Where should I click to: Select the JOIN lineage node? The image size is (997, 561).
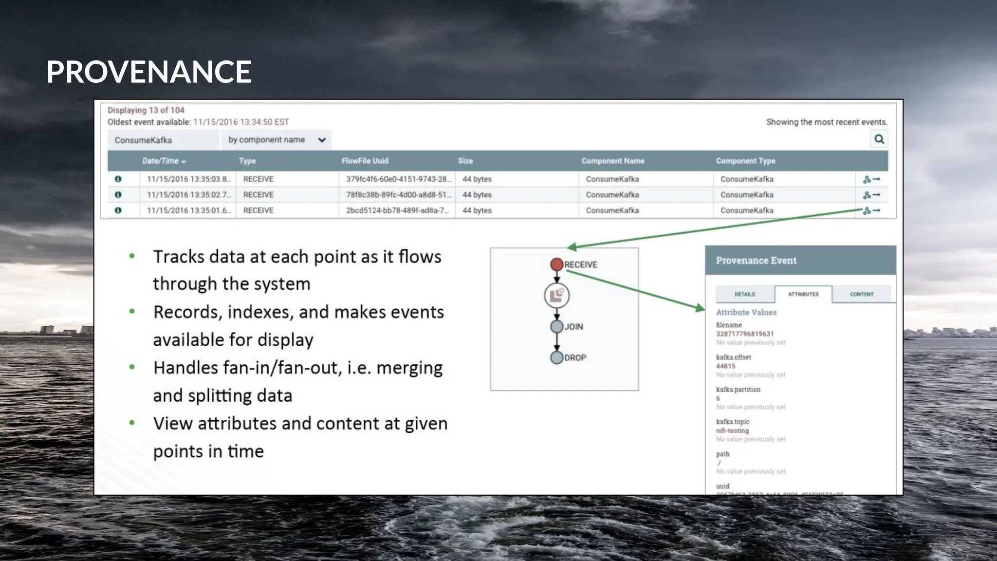[556, 326]
